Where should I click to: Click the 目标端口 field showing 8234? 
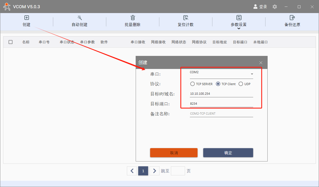click(221, 104)
